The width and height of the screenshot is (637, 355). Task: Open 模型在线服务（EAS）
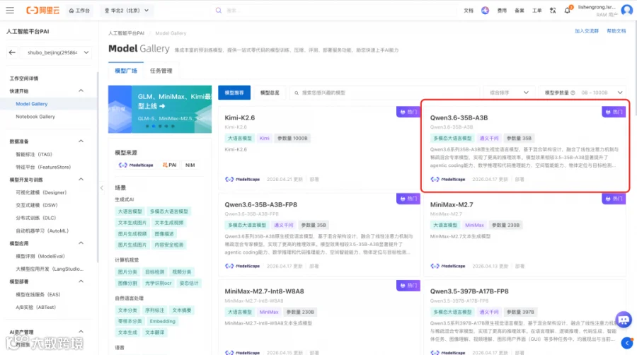point(38,294)
